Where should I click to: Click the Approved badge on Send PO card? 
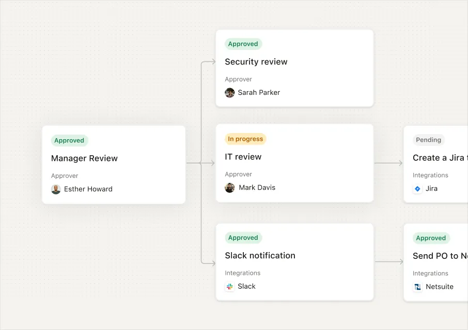[431, 238]
